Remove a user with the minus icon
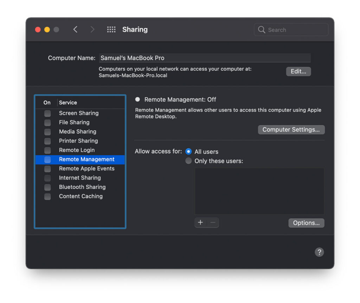This screenshot has height=303, width=360. pos(212,222)
